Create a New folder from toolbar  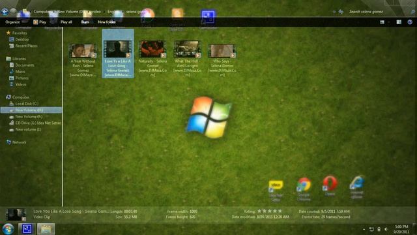click(107, 22)
